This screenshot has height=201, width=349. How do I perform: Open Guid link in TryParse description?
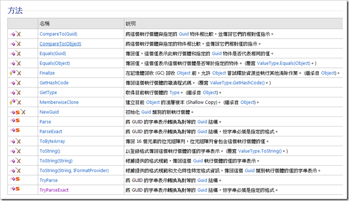[x=202, y=180]
